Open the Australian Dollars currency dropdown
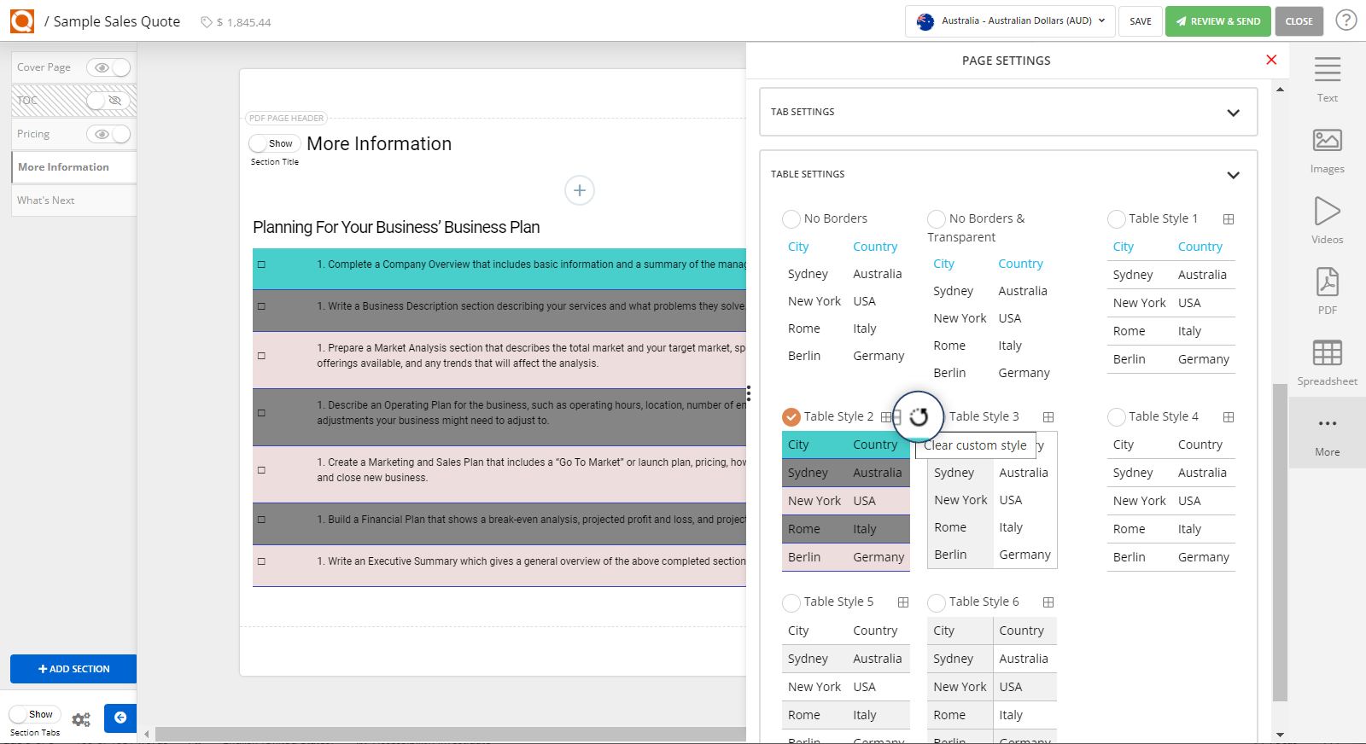This screenshot has height=744, width=1366. pyautogui.click(x=1010, y=21)
